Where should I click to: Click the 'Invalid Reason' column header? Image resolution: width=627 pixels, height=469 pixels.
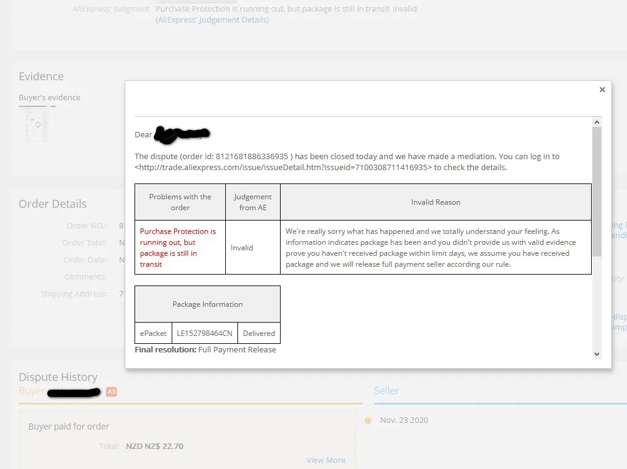[x=436, y=202]
